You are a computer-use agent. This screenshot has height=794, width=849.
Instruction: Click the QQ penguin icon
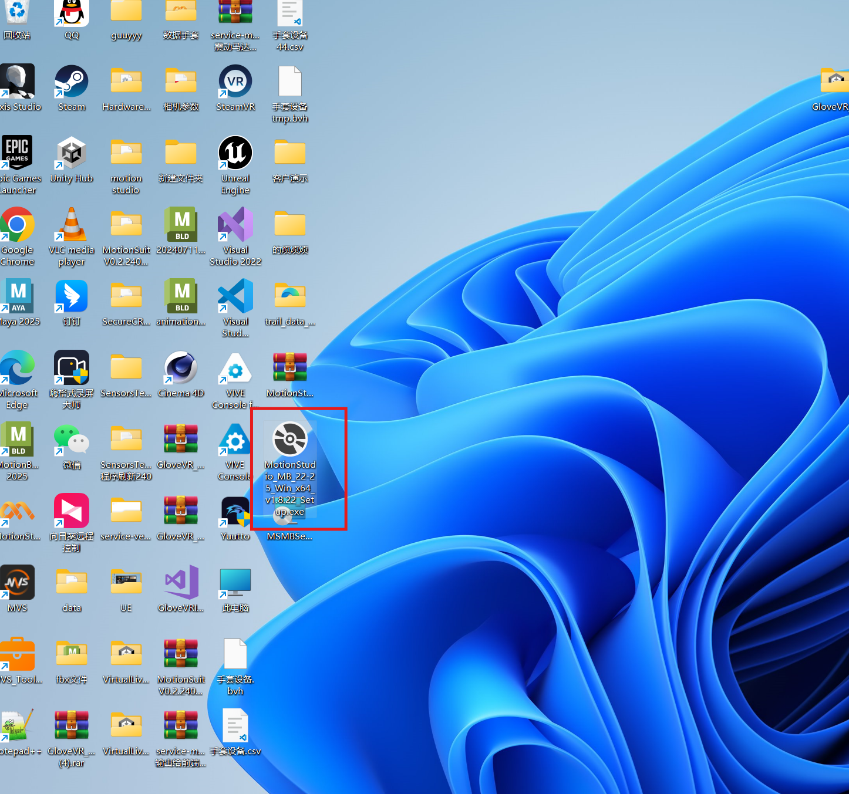(72, 13)
